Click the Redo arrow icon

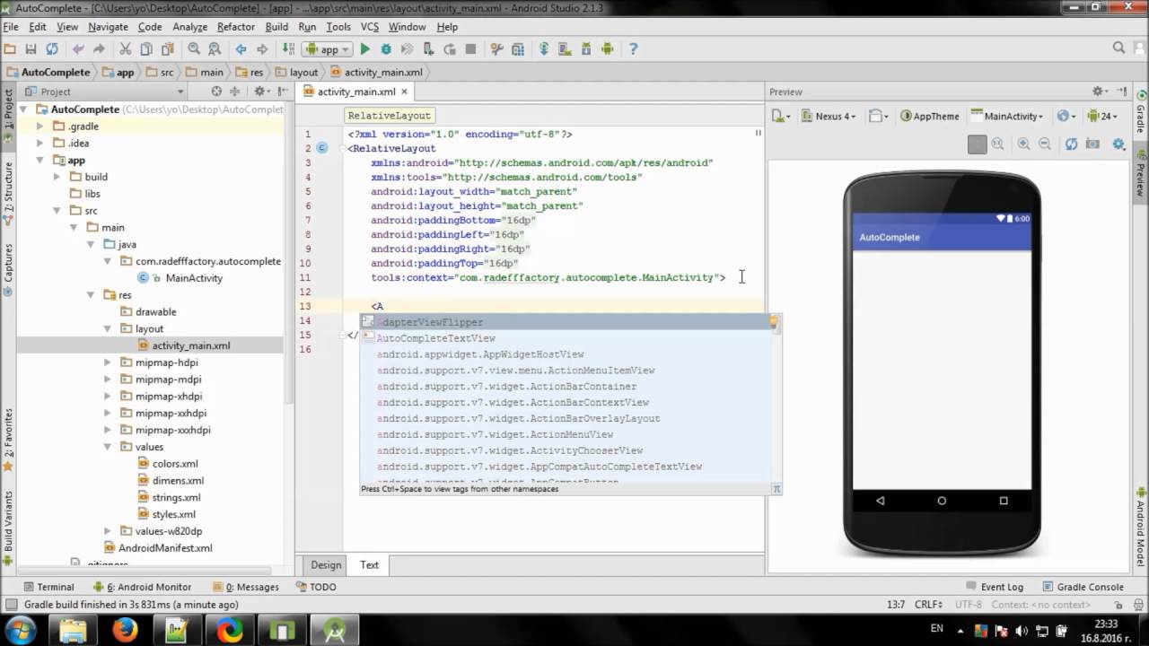click(x=99, y=49)
